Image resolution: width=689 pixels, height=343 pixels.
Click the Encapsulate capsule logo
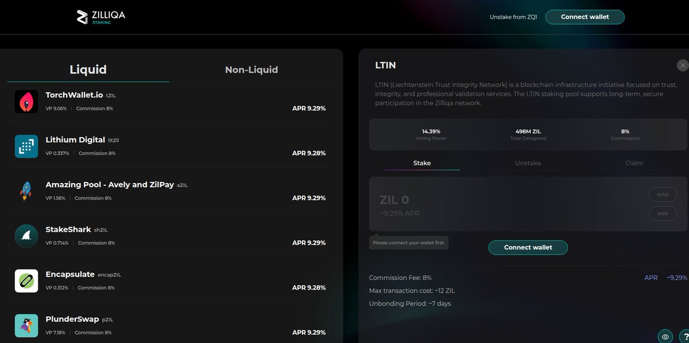pos(26,281)
